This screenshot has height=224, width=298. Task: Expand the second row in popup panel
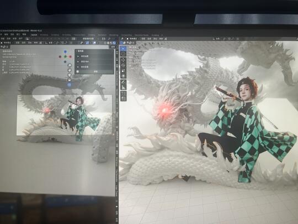click(94, 62)
